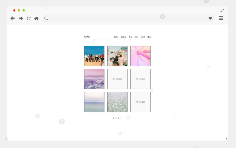Click inside the address search bar
Screen dimensions: 236x148
[x=128, y=18]
